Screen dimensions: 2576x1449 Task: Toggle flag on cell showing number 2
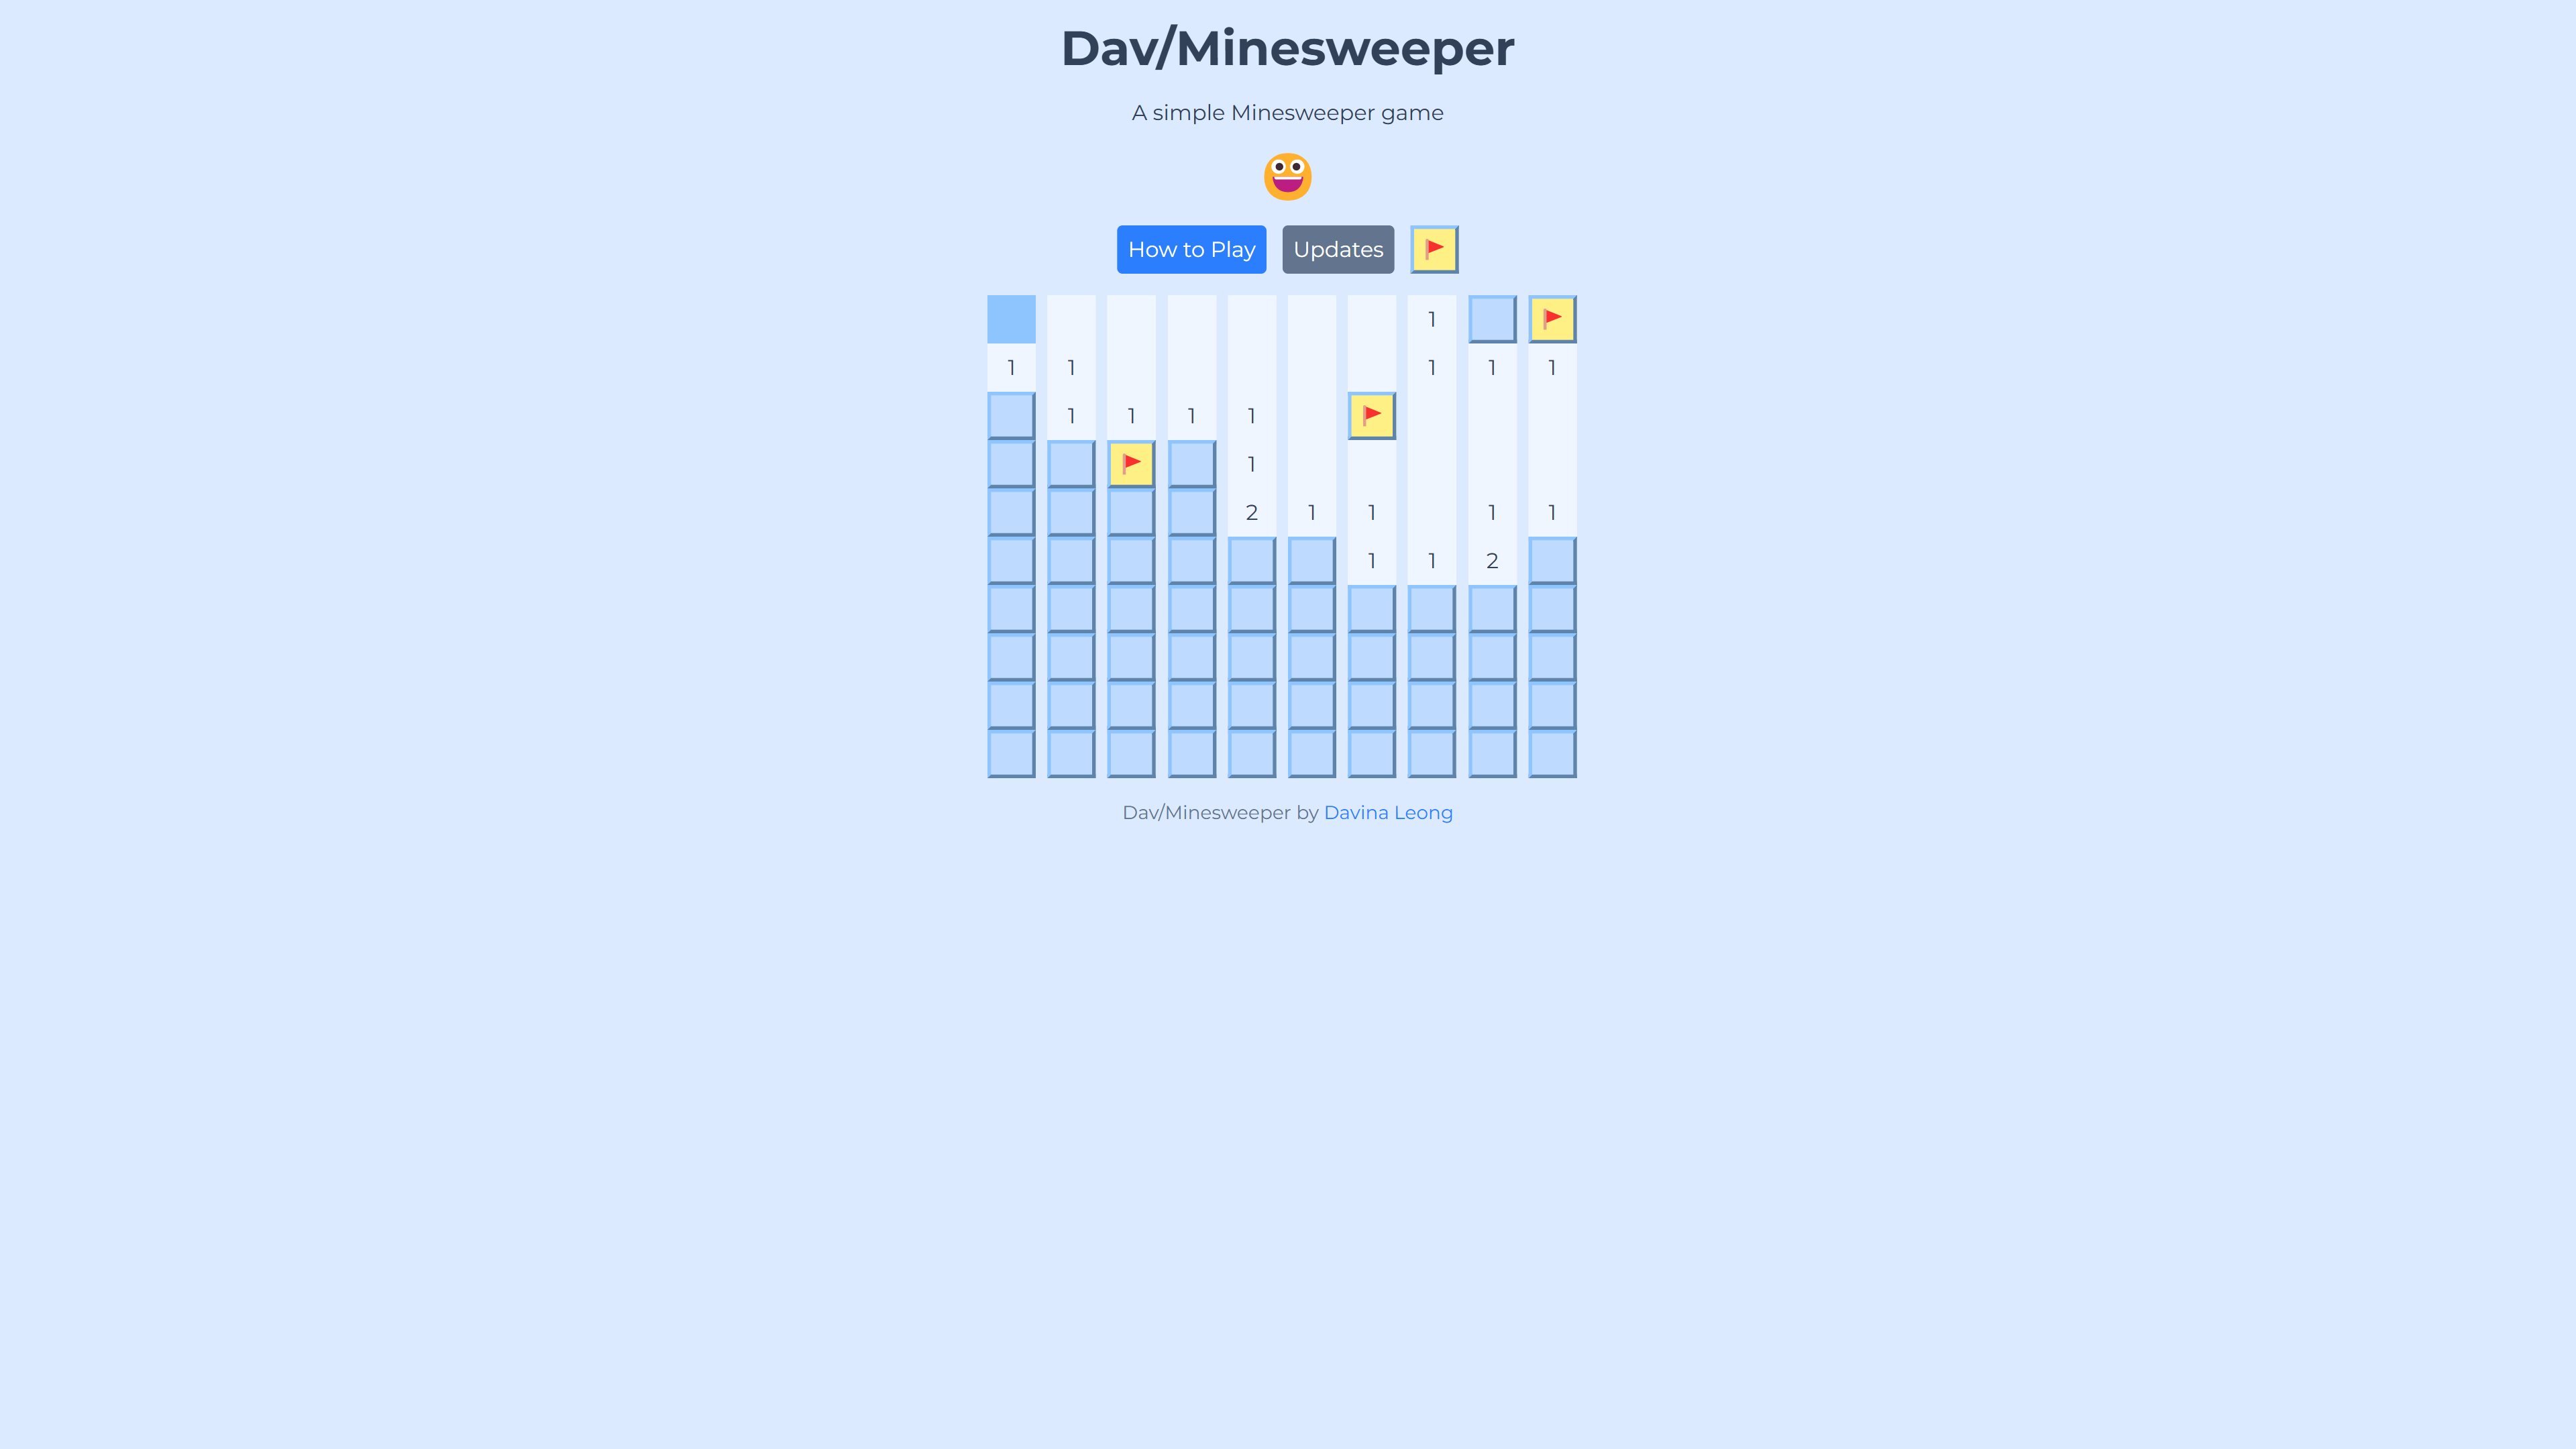(1252, 511)
